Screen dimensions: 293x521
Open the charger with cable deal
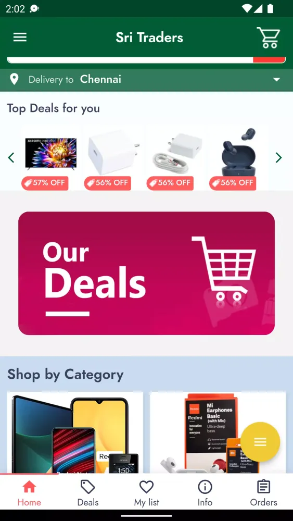click(175, 158)
